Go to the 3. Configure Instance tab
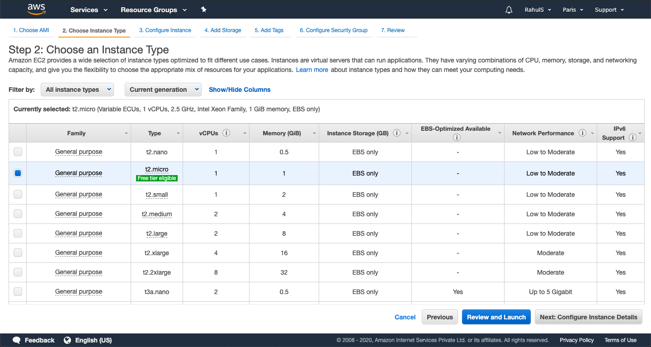 click(x=165, y=30)
